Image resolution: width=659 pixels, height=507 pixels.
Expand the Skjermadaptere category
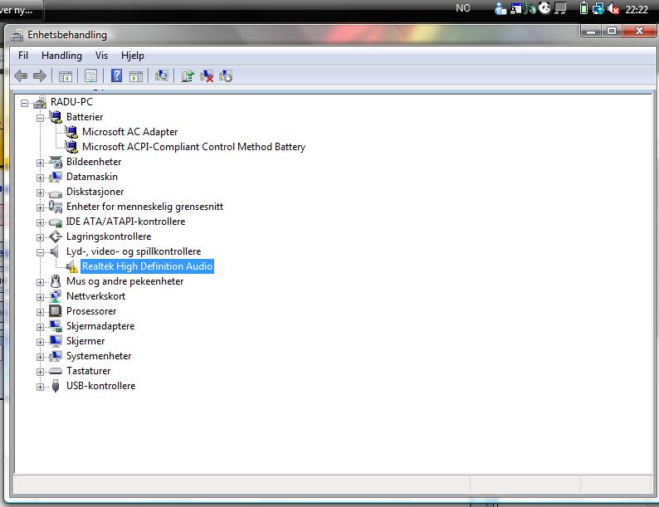click(40, 327)
